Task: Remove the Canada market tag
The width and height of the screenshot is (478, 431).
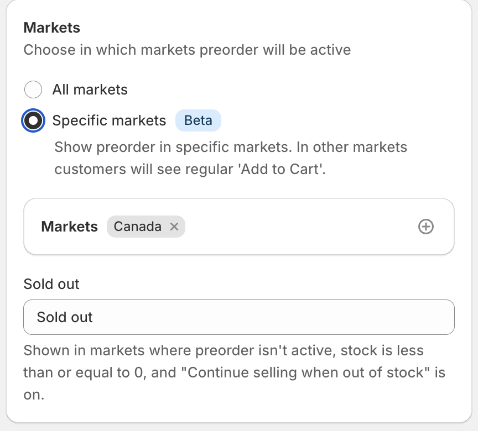Action: click(x=174, y=227)
